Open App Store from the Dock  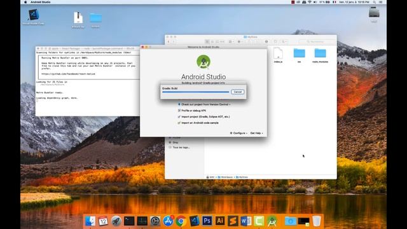(x=168, y=221)
